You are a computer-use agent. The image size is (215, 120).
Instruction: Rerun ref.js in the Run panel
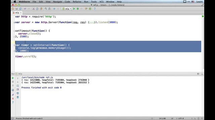click(13, 78)
